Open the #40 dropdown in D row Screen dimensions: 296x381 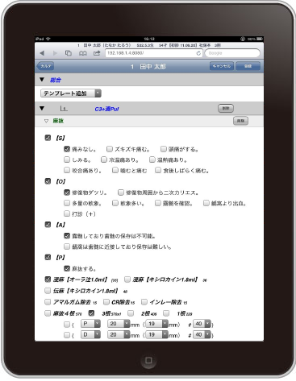tap(202, 334)
